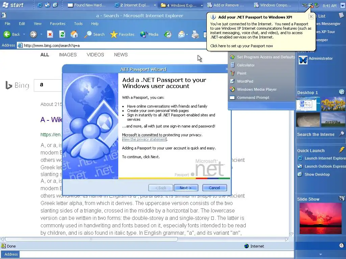Click Show Desktop in Quick Launch panel
The image size is (346, 259).
pyautogui.click(x=314, y=174)
